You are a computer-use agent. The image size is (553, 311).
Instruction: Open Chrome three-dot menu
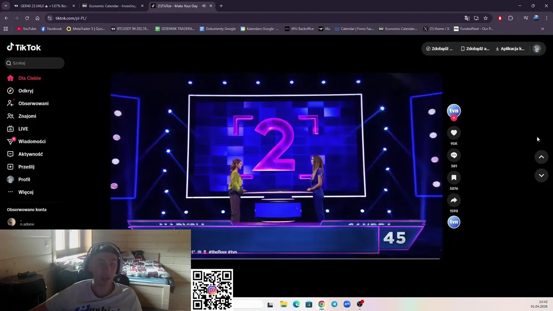tap(546, 18)
